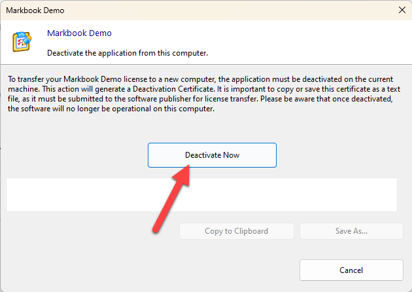Click the gray space left of Copy to Clipboard
This screenshot has width=412, height=292.
coord(92,231)
